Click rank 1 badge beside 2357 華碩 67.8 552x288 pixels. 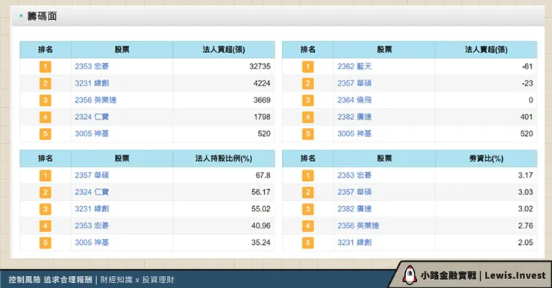pyautogui.click(x=45, y=176)
